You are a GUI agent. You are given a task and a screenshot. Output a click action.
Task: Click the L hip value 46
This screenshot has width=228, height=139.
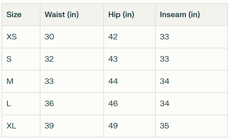(x=113, y=104)
